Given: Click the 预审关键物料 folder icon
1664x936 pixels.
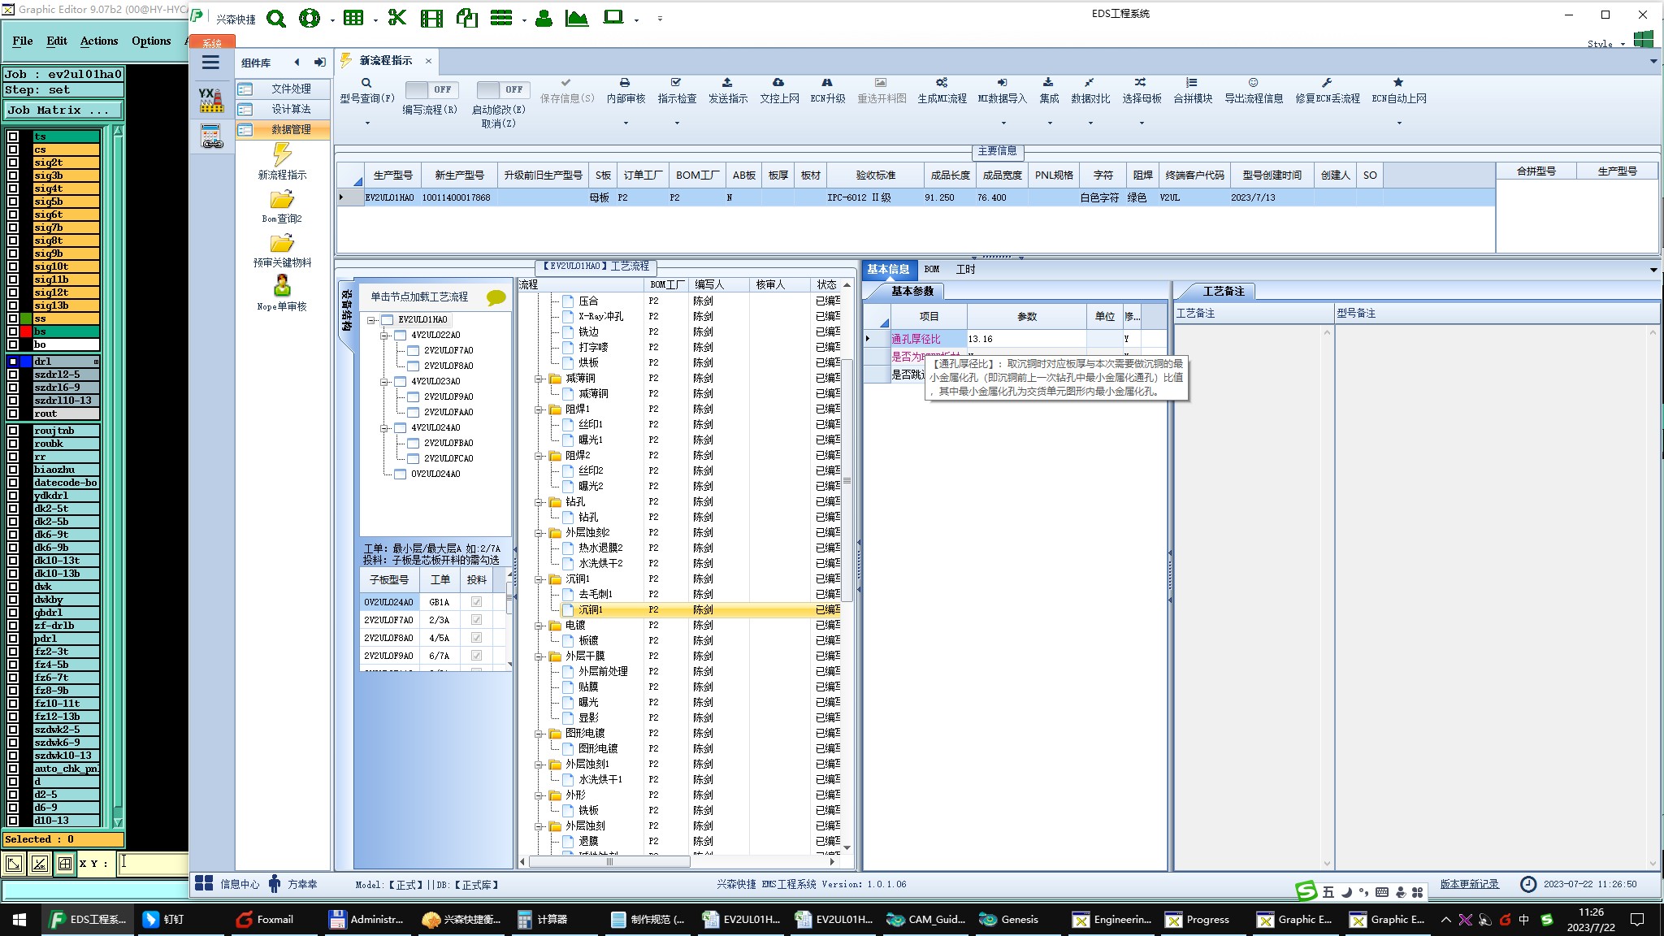Looking at the screenshot, I should tap(282, 244).
